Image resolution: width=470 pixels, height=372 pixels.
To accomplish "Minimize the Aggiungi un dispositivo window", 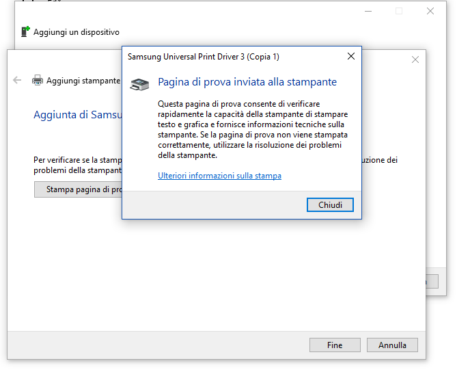I will (x=368, y=11).
